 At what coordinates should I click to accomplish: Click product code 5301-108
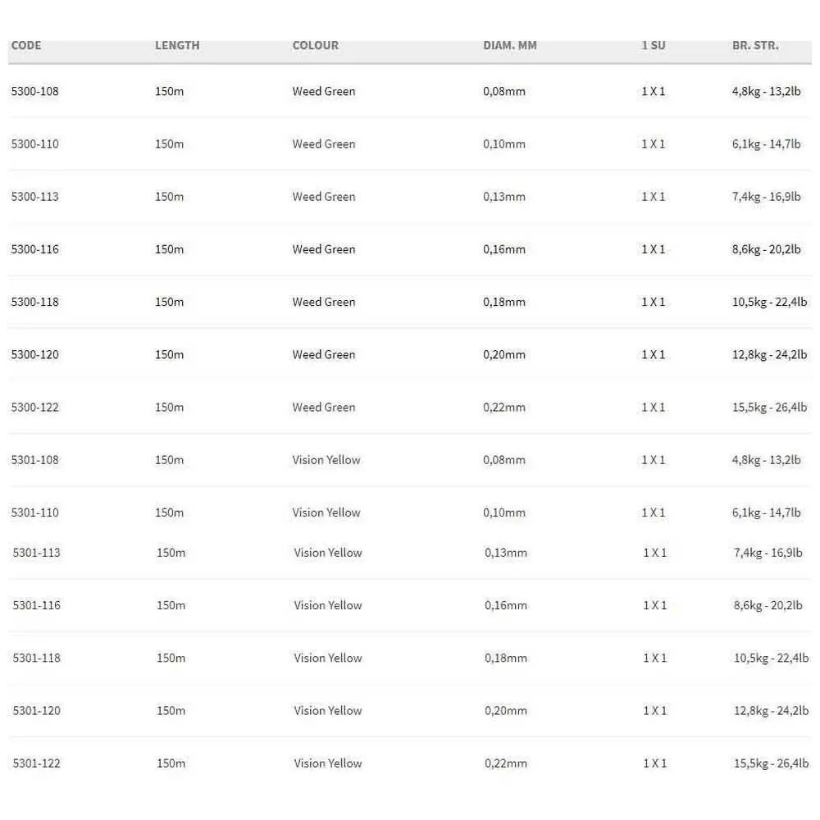35,460
